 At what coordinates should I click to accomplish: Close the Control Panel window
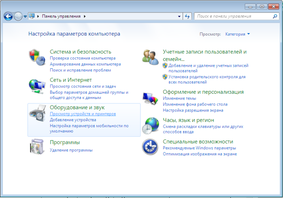tap(273, 6)
